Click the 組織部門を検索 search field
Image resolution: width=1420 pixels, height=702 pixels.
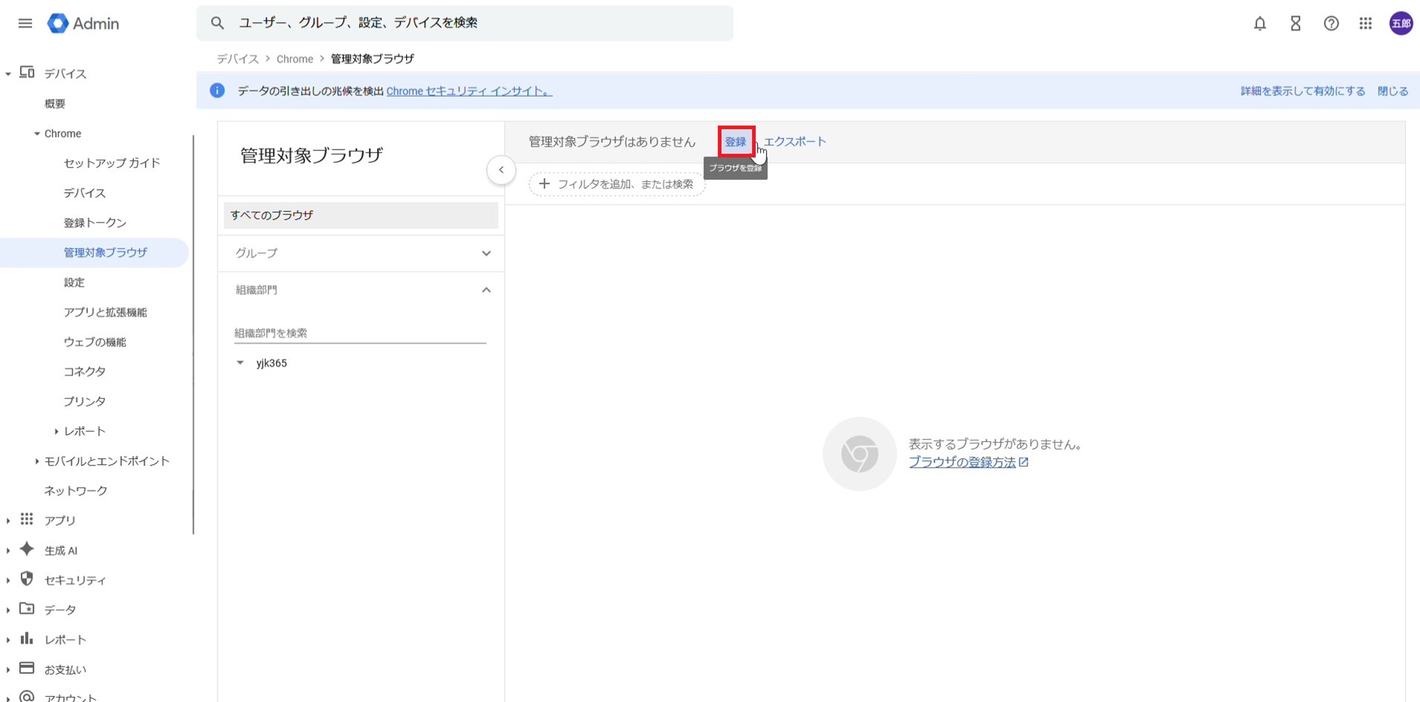359,333
